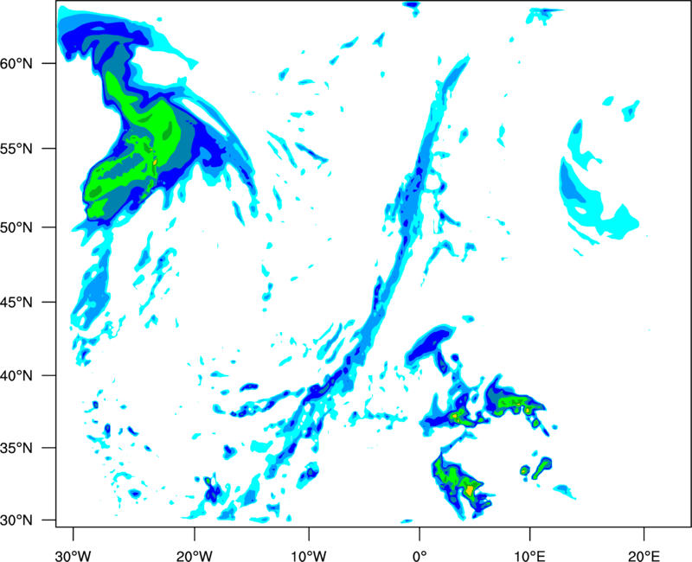The height and width of the screenshot is (562, 692).
Task: Click the 55°N latitude label
Action: click(x=16, y=149)
